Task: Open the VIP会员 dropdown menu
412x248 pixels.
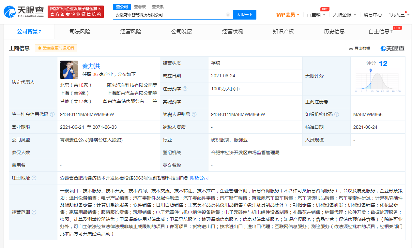Action: [x=288, y=15]
